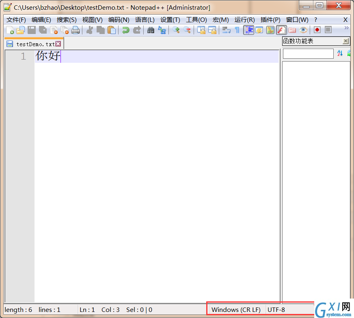Click the stop recording square icon
354x318 pixels.
[328, 30]
